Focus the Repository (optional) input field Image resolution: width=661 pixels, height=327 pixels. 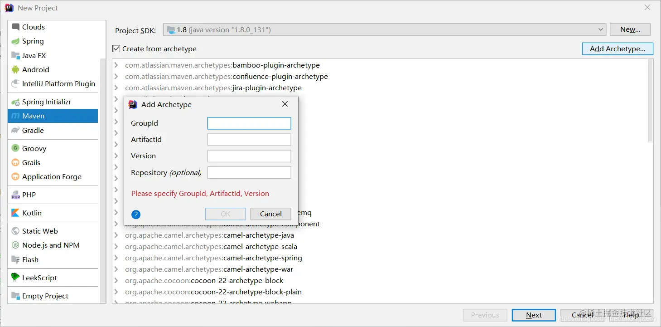tap(249, 172)
